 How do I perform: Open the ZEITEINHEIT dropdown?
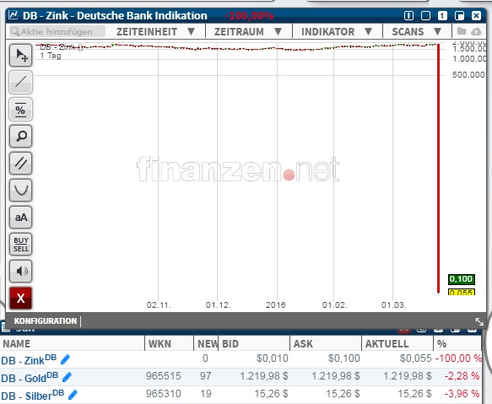click(x=156, y=32)
